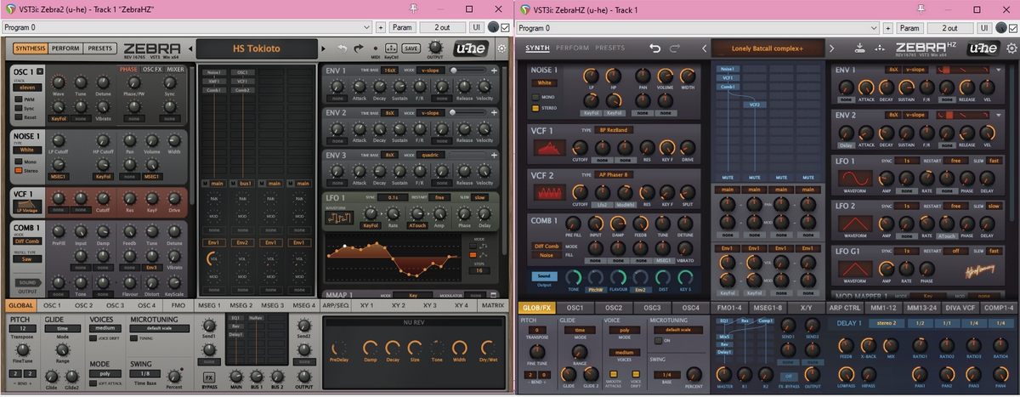Adjust ENV 1 slider in Zebra2
Viewport: 1020px width, 397px height.
(467, 70)
